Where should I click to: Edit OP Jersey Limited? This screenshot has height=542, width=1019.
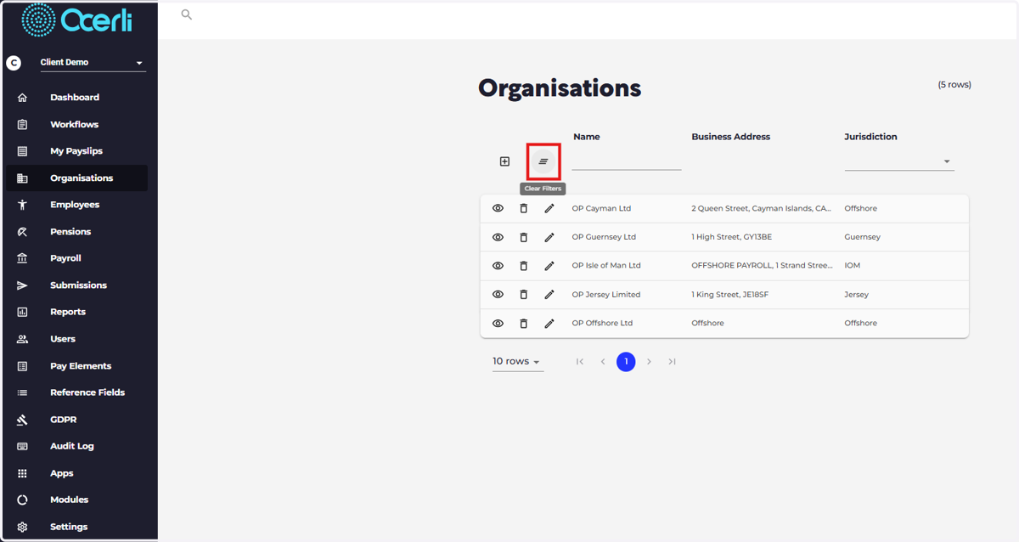point(549,295)
